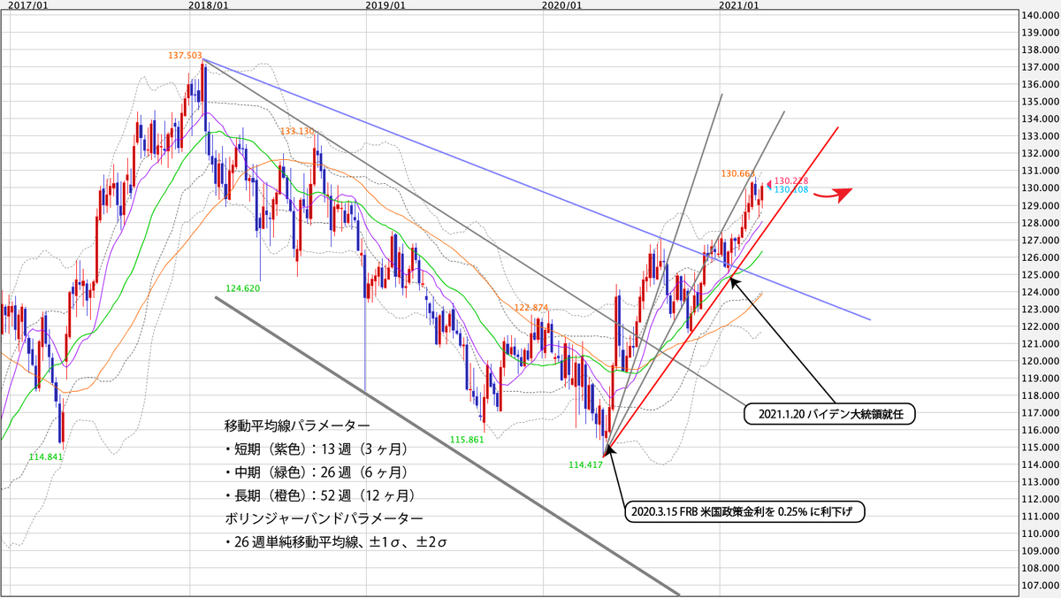The image size is (1061, 598).
Task: Select the 114.417 bottom price label
Action: tap(585, 464)
